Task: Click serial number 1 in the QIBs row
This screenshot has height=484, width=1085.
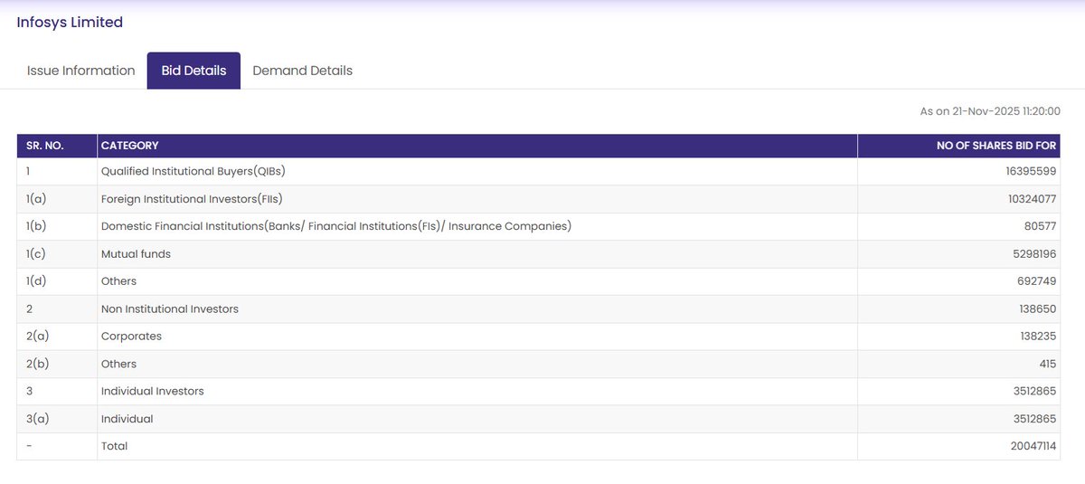Action: (29, 172)
